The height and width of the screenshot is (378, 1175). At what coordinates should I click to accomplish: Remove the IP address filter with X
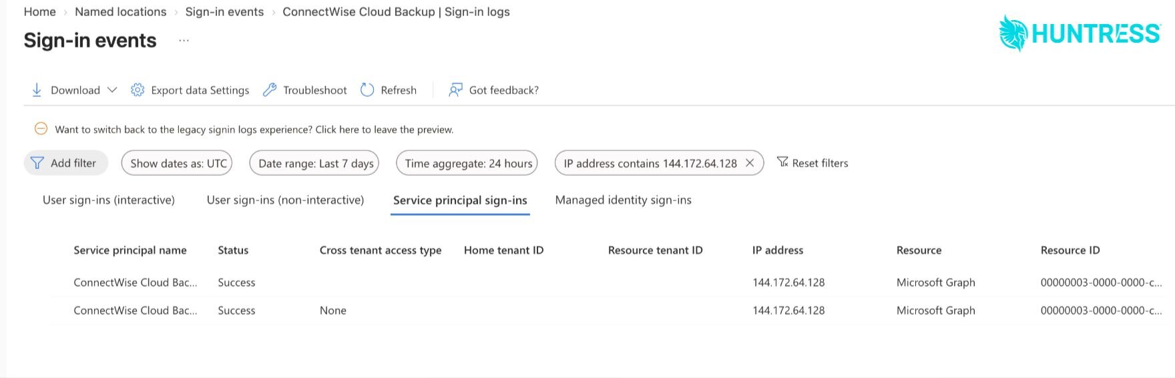coord(750,163)
